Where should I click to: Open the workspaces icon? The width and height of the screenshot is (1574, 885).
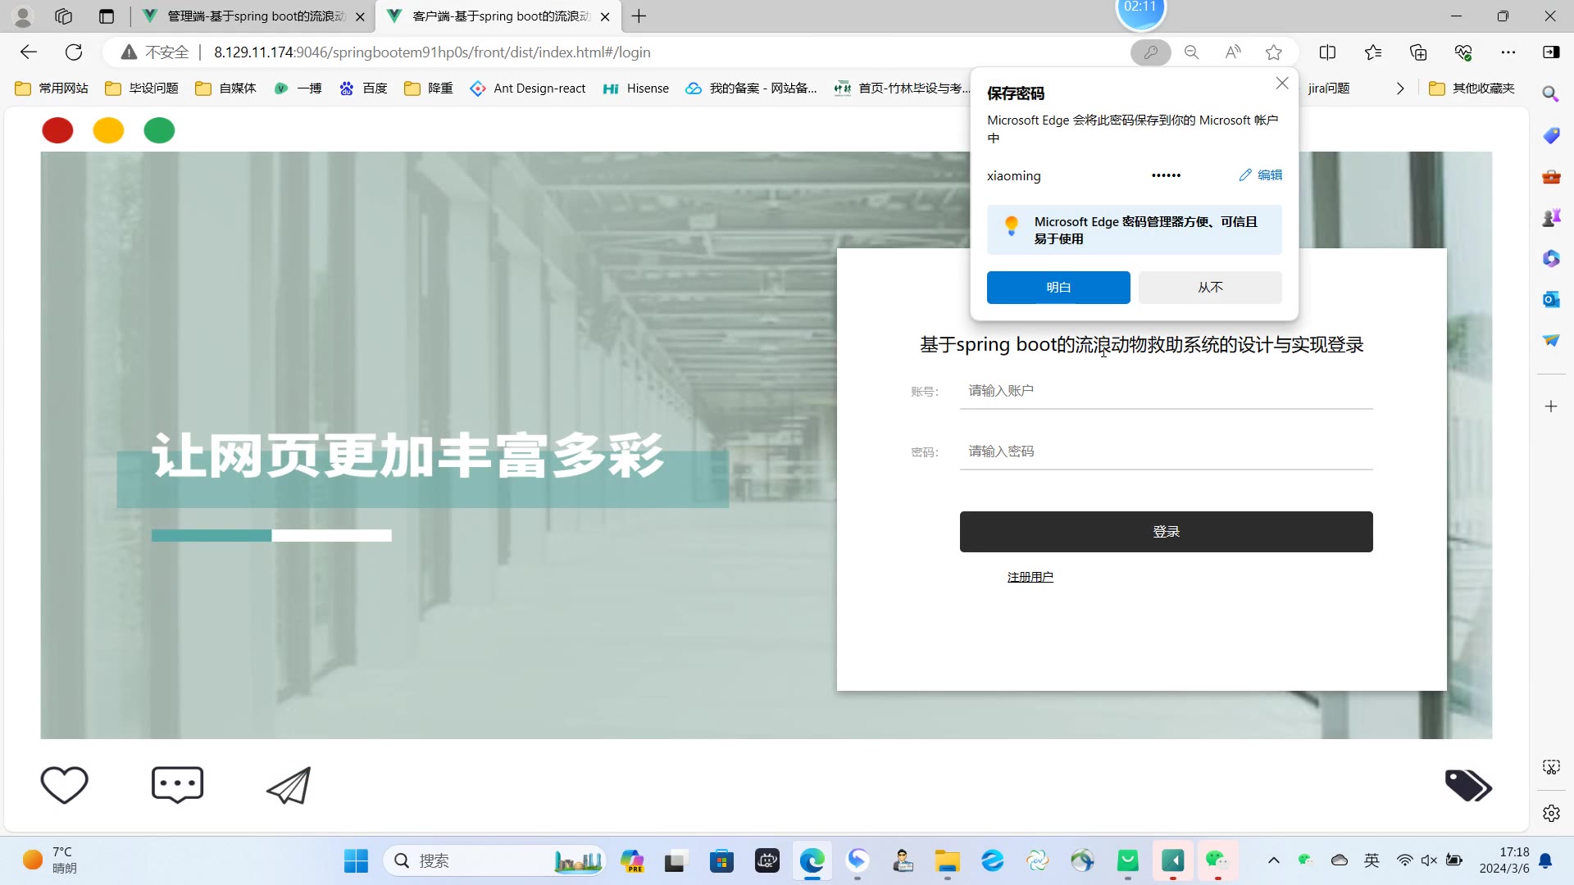pos(63,16)
